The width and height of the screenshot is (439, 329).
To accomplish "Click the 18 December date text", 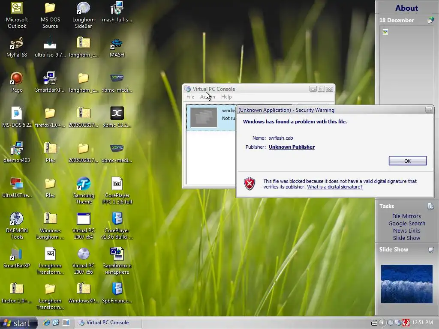I will coord(397,20).
